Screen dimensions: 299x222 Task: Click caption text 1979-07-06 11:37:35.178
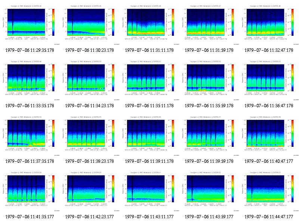(30, 161)
